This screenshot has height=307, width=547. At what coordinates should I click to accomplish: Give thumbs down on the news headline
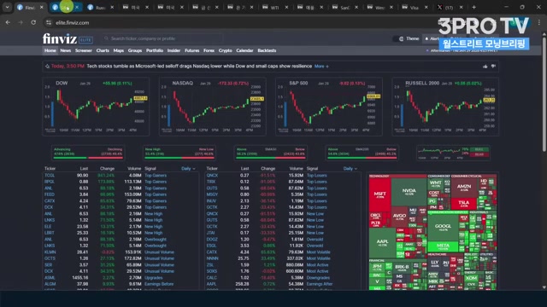pos(493,67)
